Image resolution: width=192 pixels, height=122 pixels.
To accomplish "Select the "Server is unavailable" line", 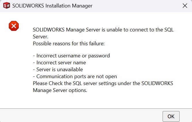I will tap(58, 70).
